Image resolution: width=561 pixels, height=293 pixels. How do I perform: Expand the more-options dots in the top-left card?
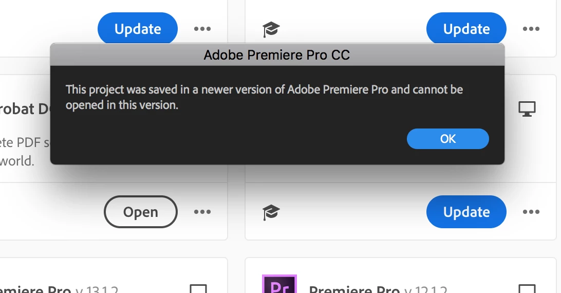[202, 29]
